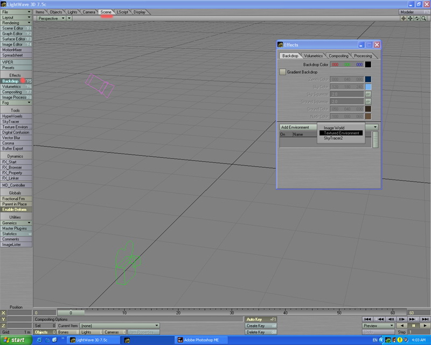Click the black Backdrop Color swatch
Viewport: 431px width, 345px height.
368,64
